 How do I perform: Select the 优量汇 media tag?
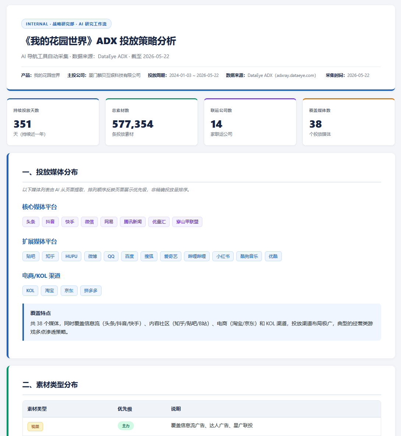point(159,222)
